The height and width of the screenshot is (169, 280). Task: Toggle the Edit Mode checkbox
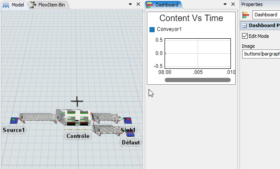(x=245, y=36)
